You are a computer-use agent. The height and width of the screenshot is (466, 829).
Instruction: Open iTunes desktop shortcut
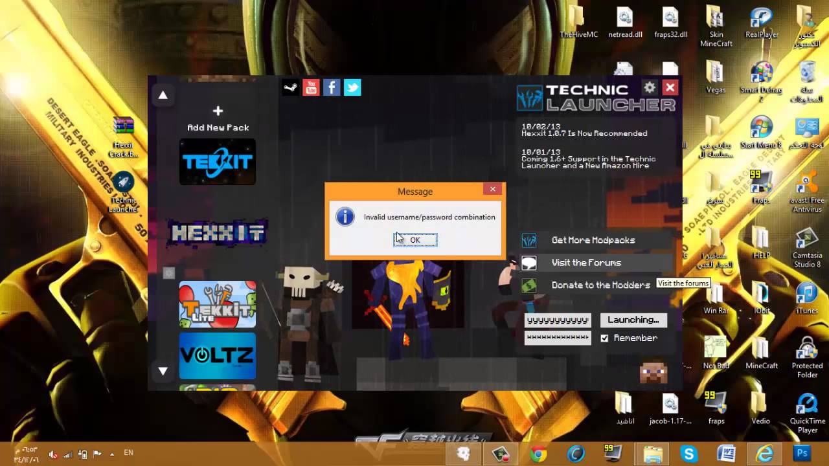click(807, 299)
